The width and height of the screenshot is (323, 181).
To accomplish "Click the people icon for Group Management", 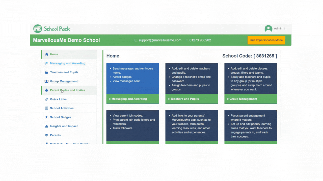I will 46,81.
